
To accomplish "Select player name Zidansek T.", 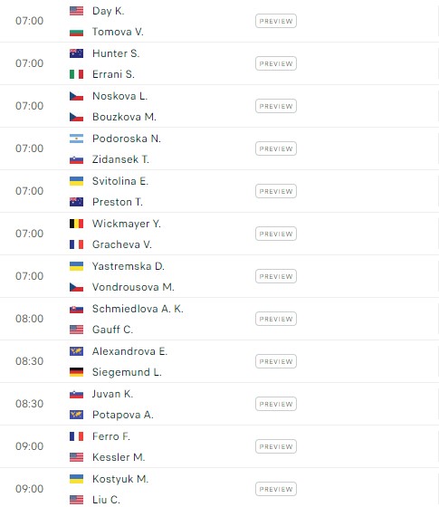I will [120, 159].
